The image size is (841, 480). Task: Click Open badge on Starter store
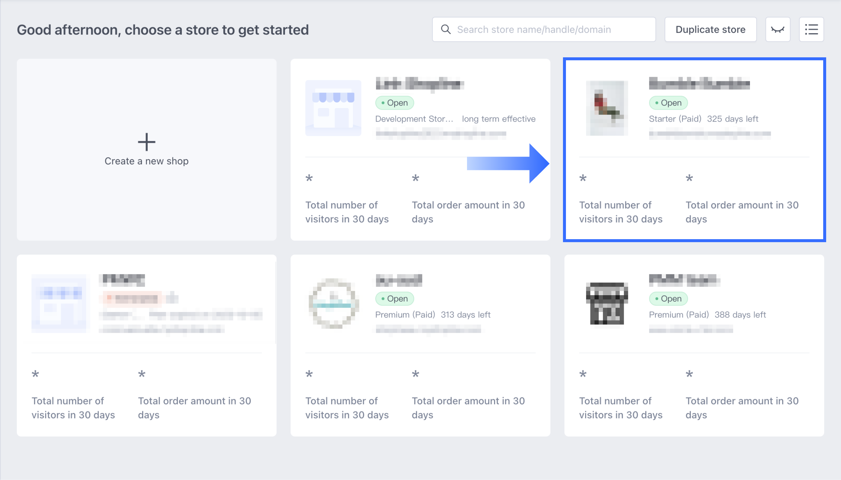[x=668, y=103]
